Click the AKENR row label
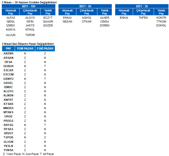Screen dimensions: 169x156 click(9, 54)
